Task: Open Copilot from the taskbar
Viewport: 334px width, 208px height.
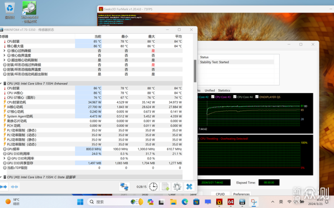Action: 150,202
